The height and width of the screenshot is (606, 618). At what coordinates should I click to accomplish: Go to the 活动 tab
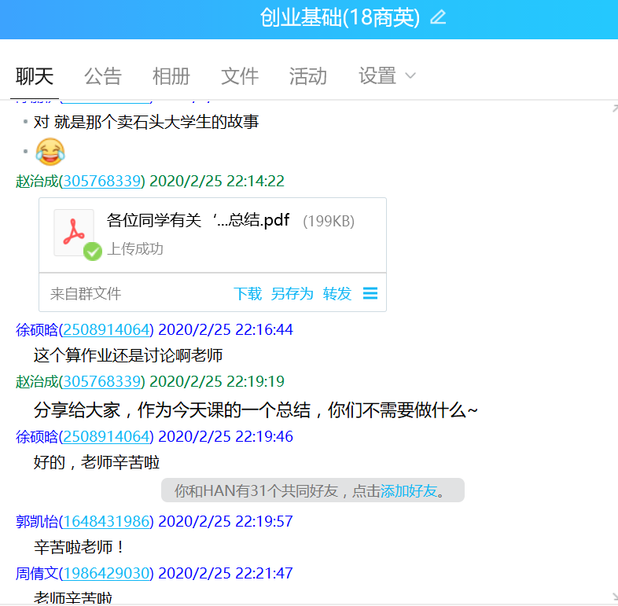tap(308, 76)
